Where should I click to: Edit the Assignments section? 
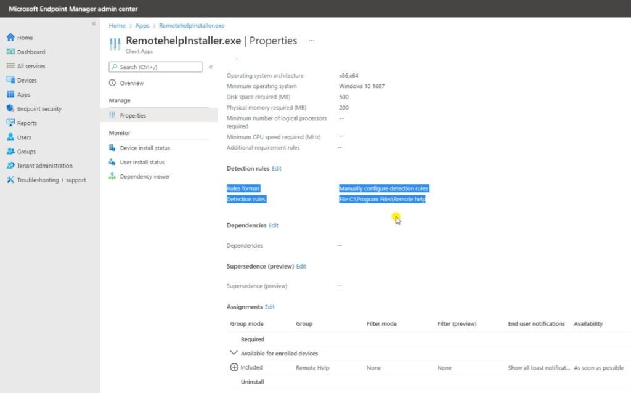click(x=270, y=307)
